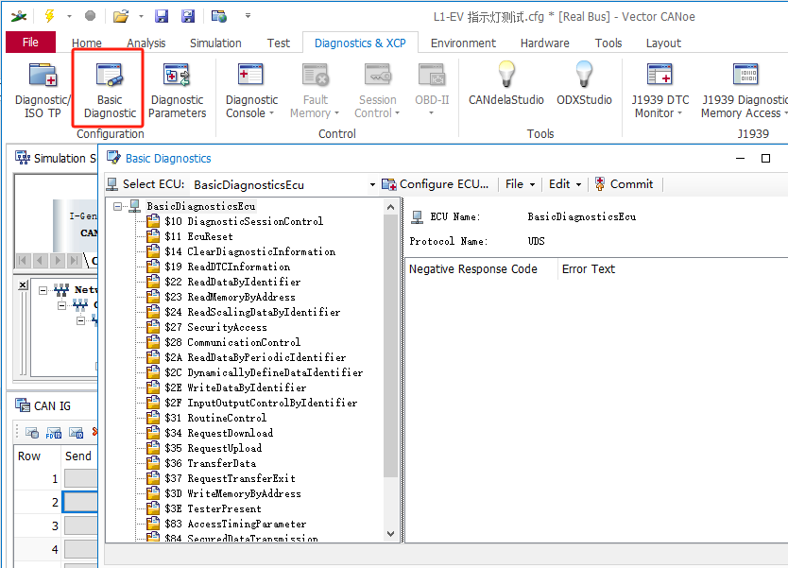
Task: Open Edit dropdown in Basic Diagnostics
Action: [x=565, y=184]
